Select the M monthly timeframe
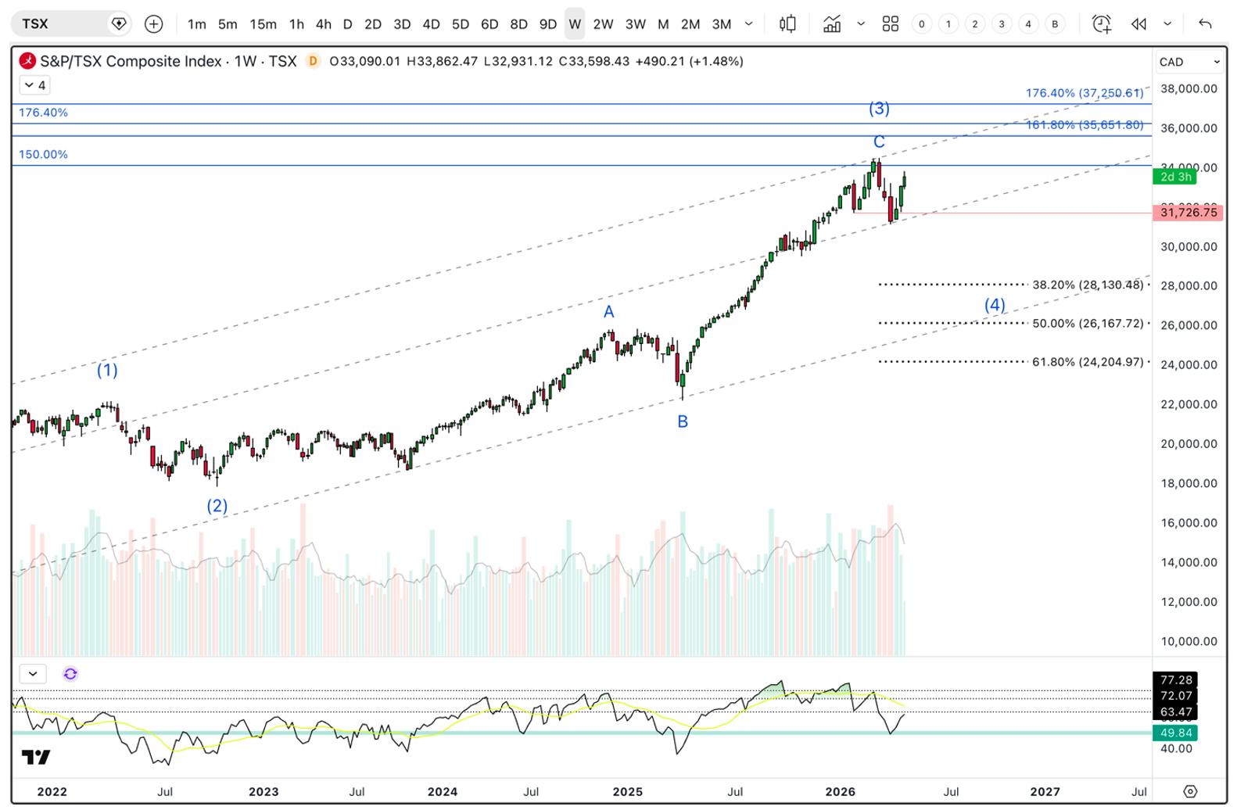Screen dimensions: 1237x810 pyautogui.click(x=663, y=23)
